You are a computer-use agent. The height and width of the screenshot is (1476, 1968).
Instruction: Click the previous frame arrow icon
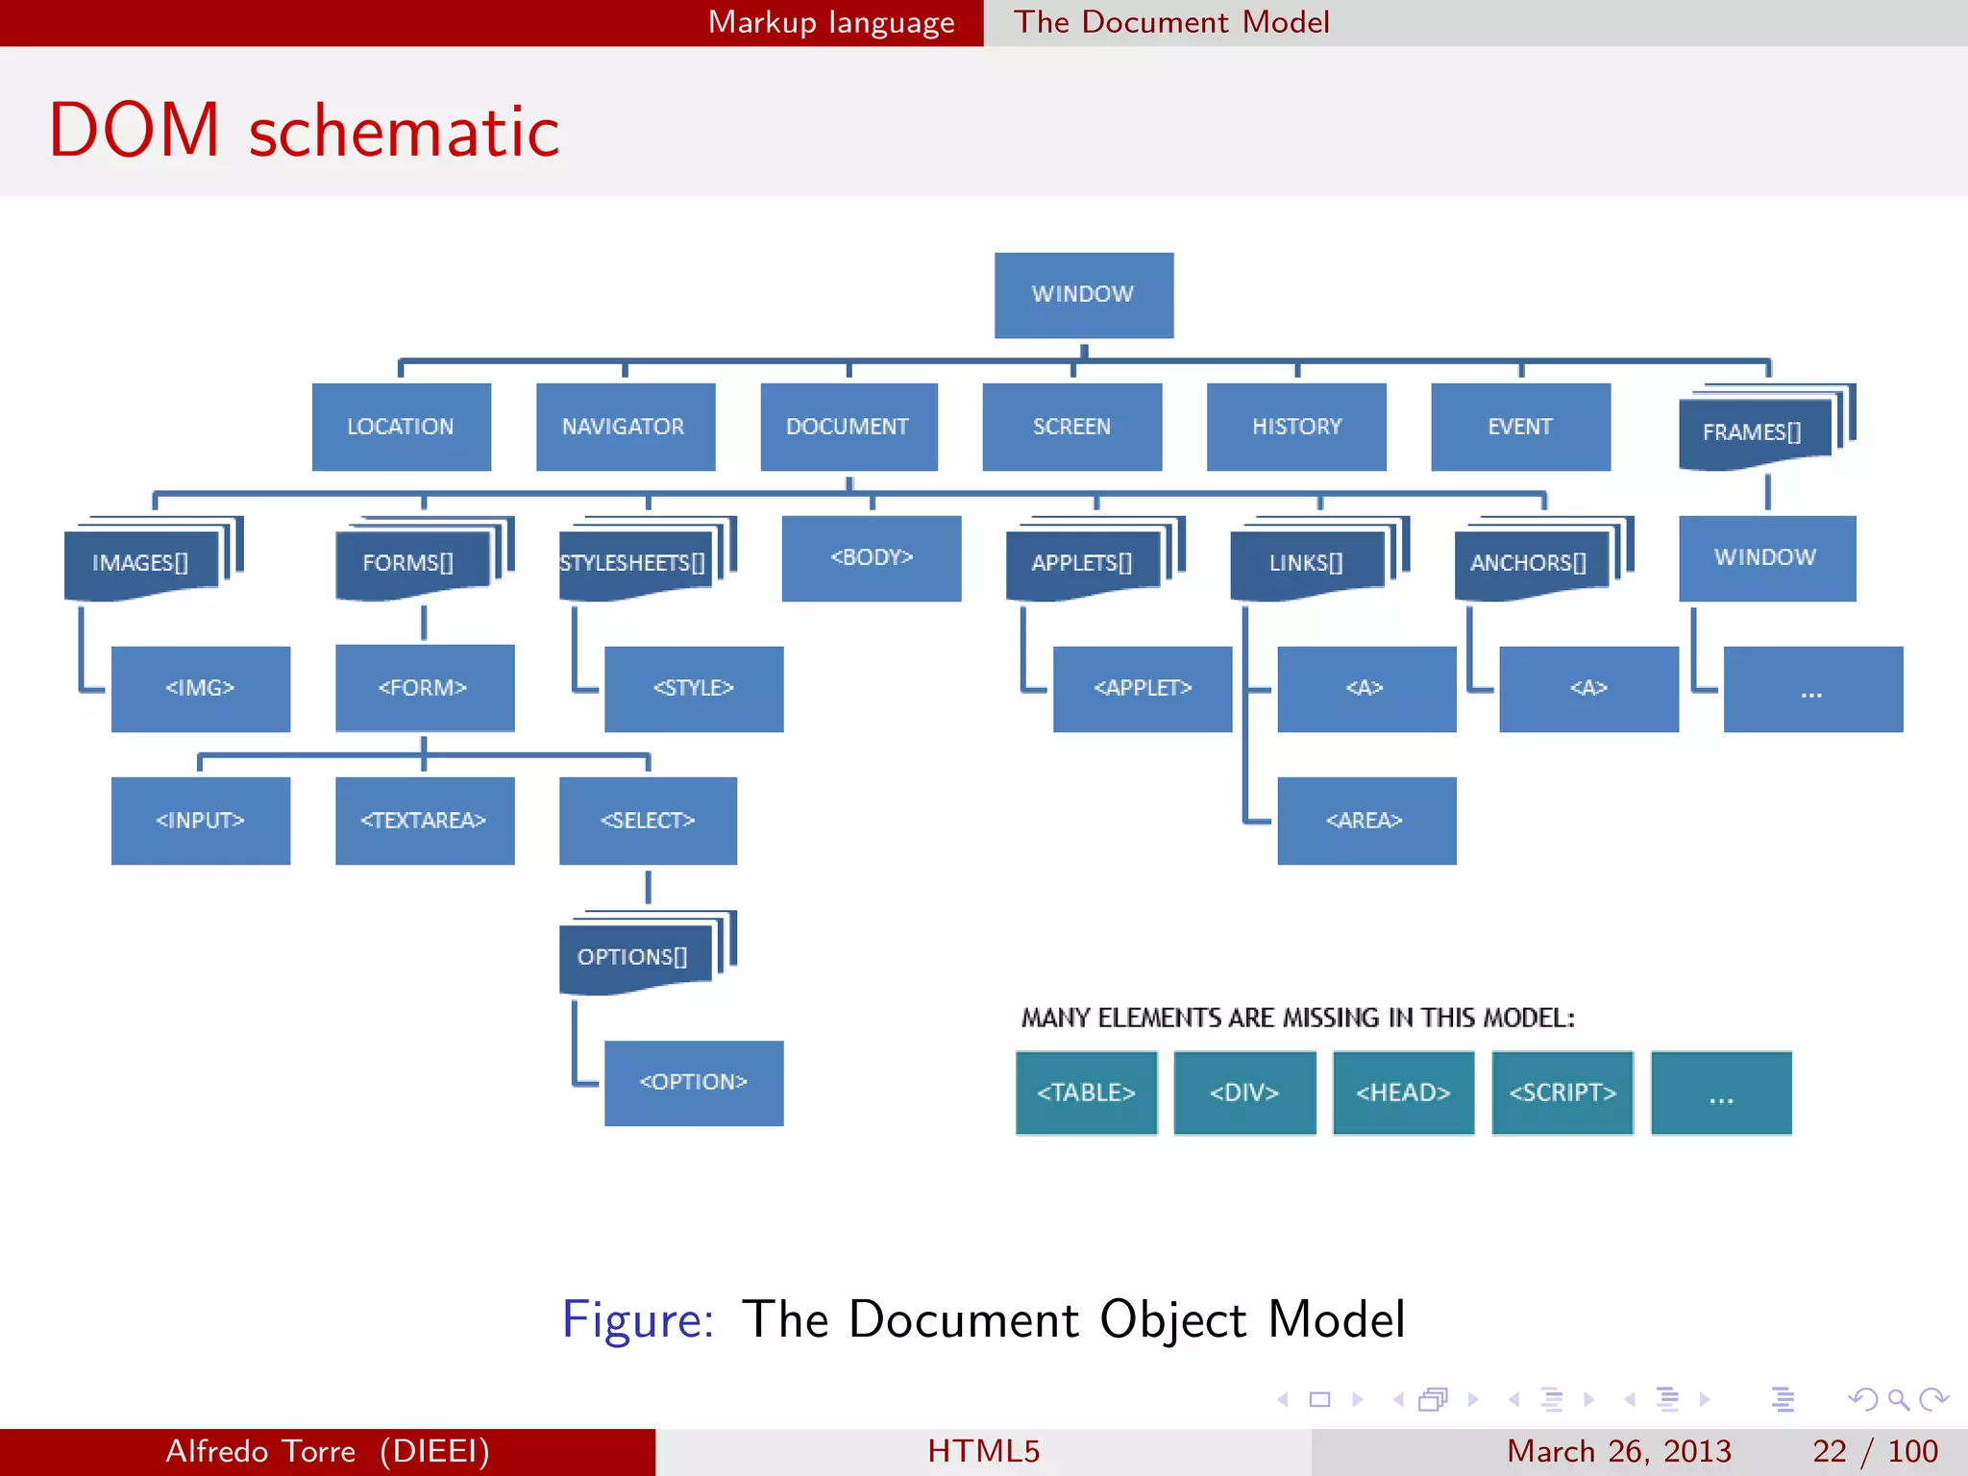(x=1398, y=1399)
